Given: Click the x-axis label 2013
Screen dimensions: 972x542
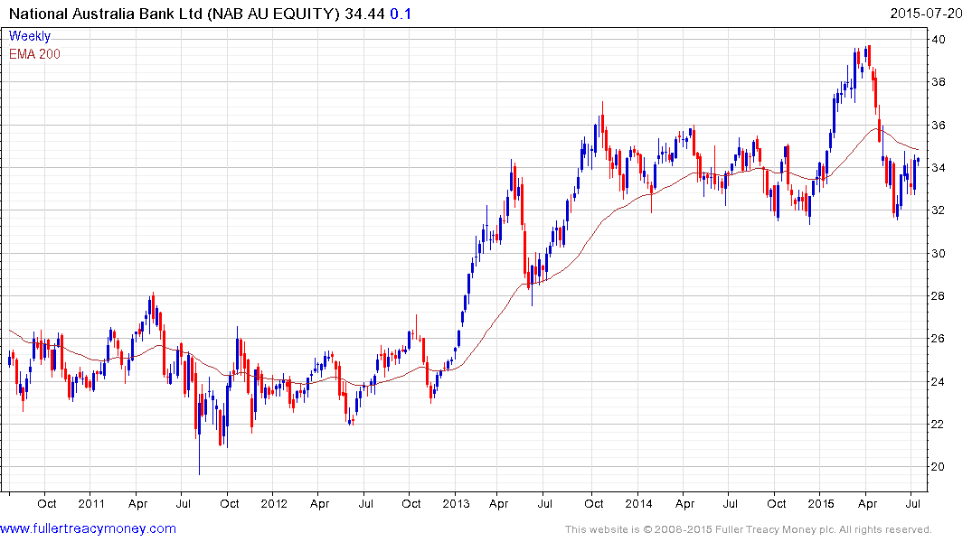Looking at the screenshot, I should (x=457, y=503).
